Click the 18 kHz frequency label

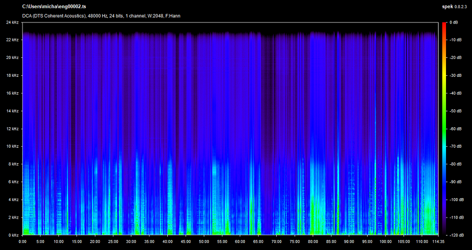click(x=12, y=75)
